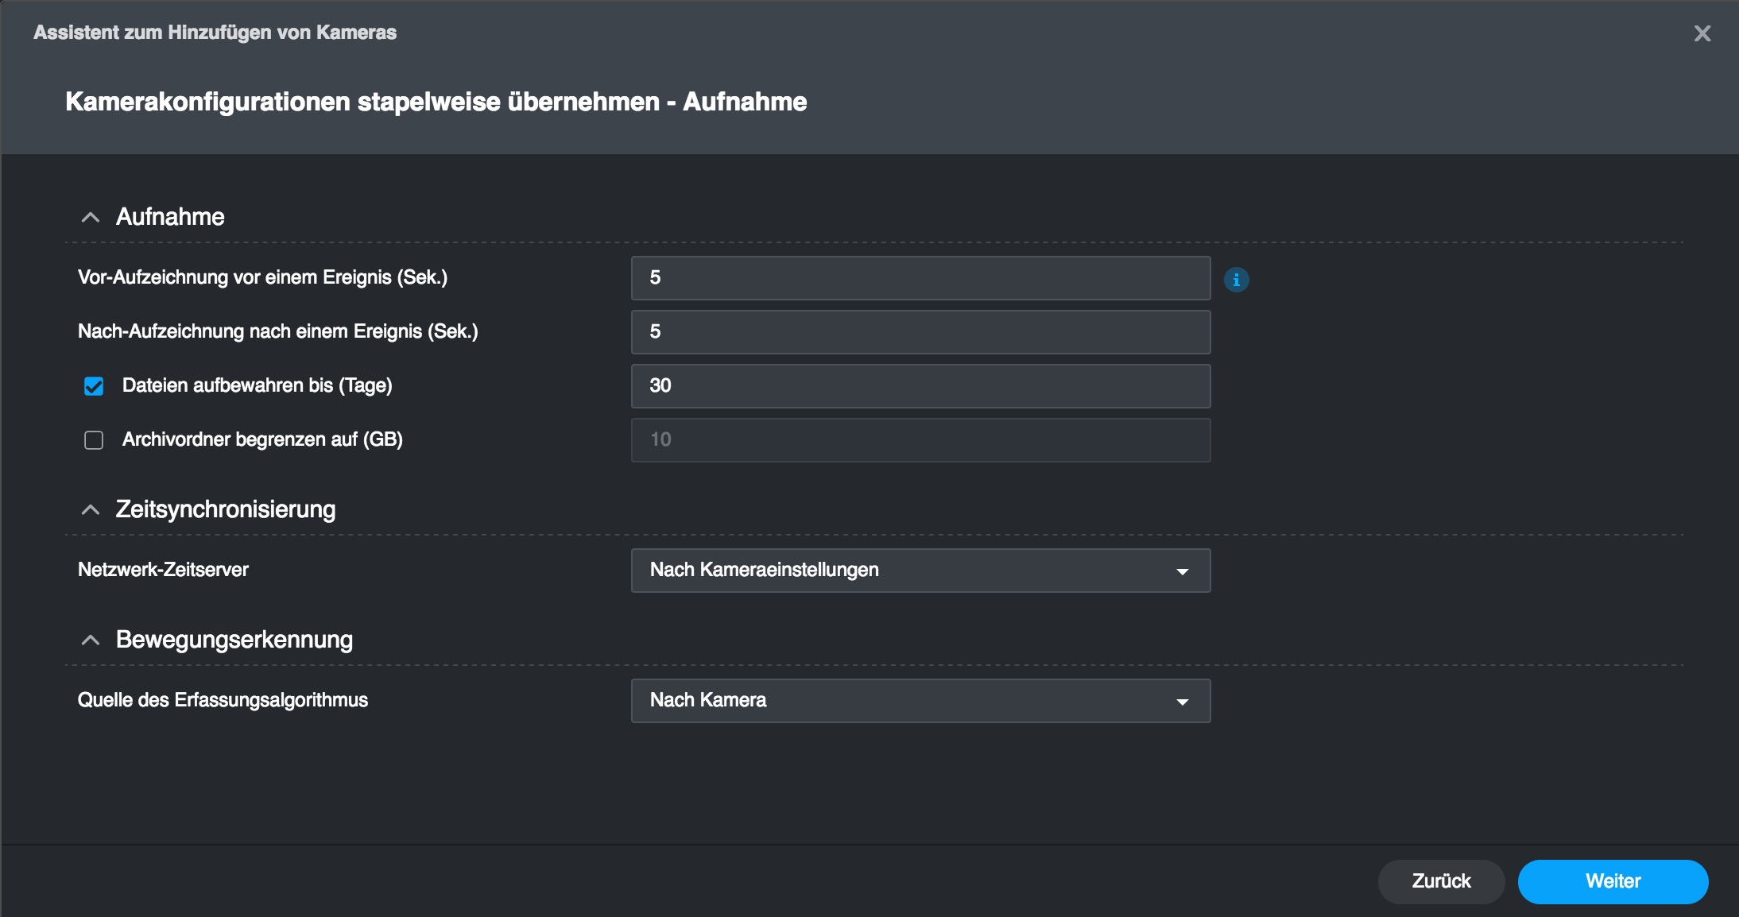This screenshot has height=917, width=1739.
Task: Click the Aufnahme section heading
Action: 170,217
